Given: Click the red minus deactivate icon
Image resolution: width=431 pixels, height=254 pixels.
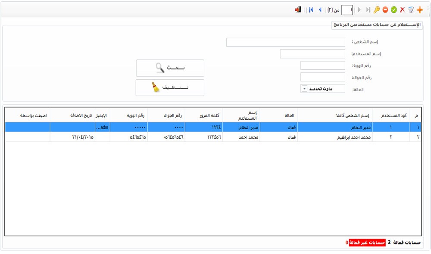Looking at the screenshot, I should pos(385,9).
